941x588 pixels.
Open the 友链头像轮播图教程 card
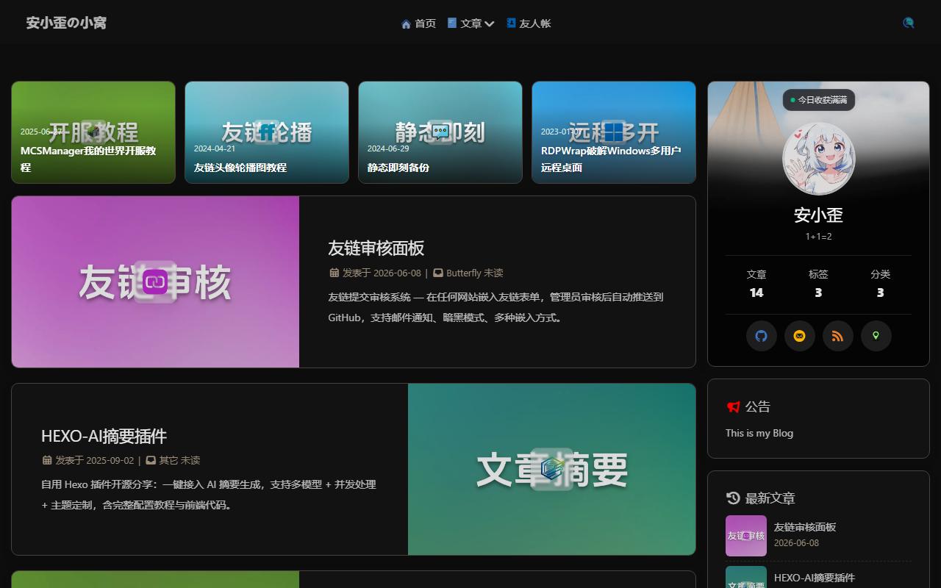tap(267, 132)
